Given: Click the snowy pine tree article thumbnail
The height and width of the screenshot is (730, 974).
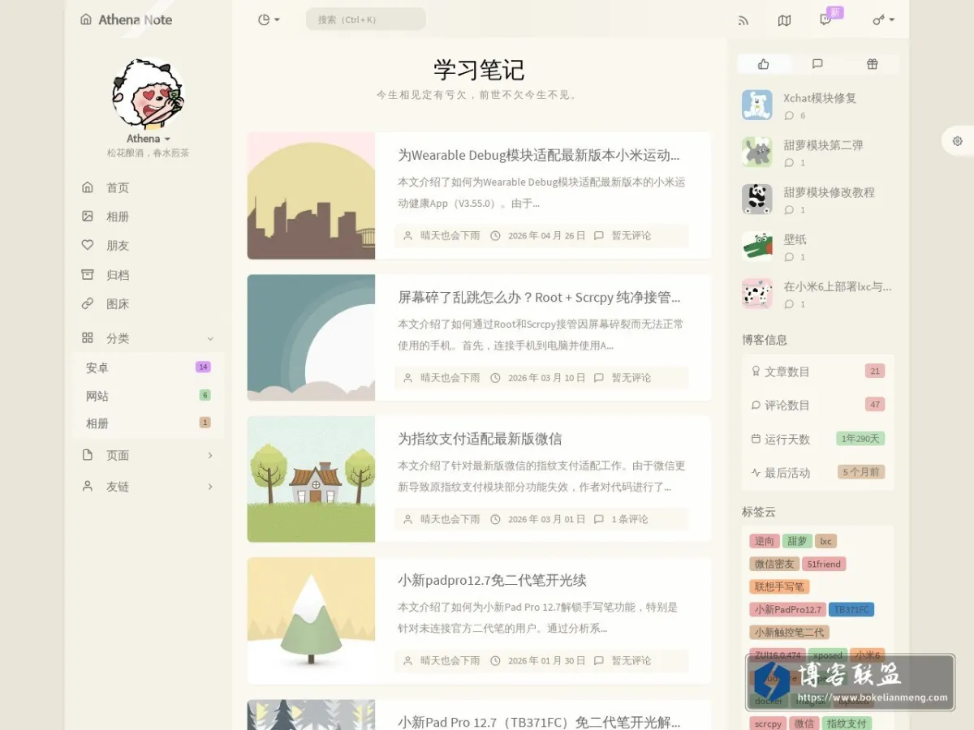Looking at the screenshot, I should (311, 620).
